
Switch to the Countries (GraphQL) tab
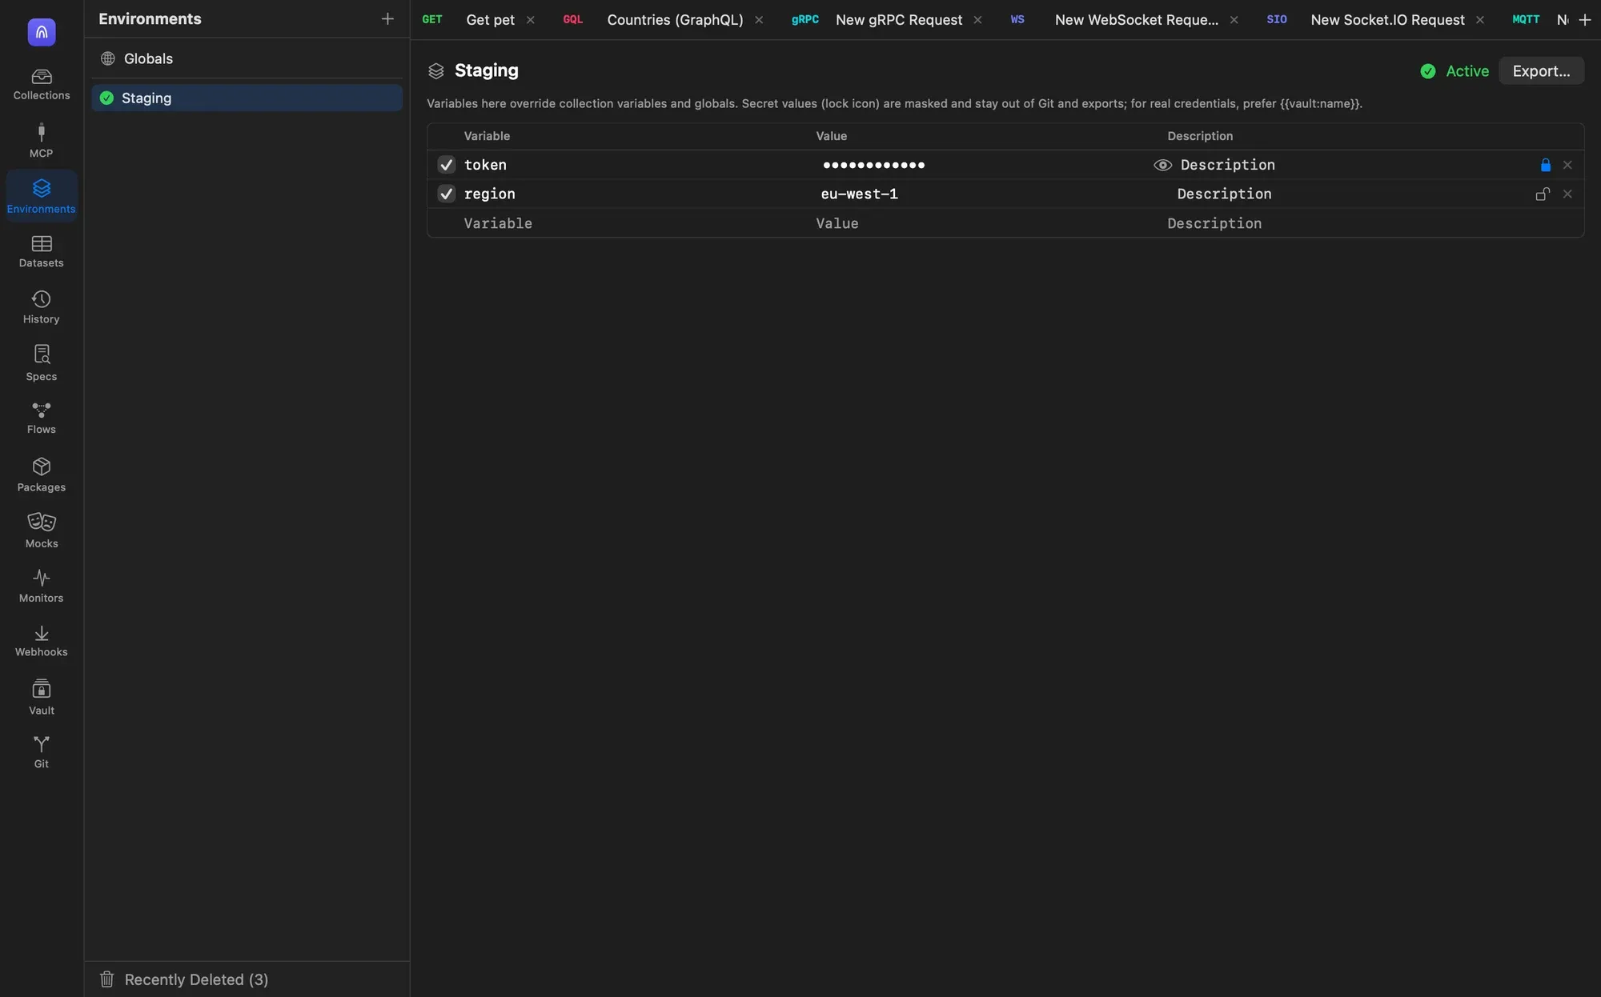pyautogui.click(x=675, y=19)
